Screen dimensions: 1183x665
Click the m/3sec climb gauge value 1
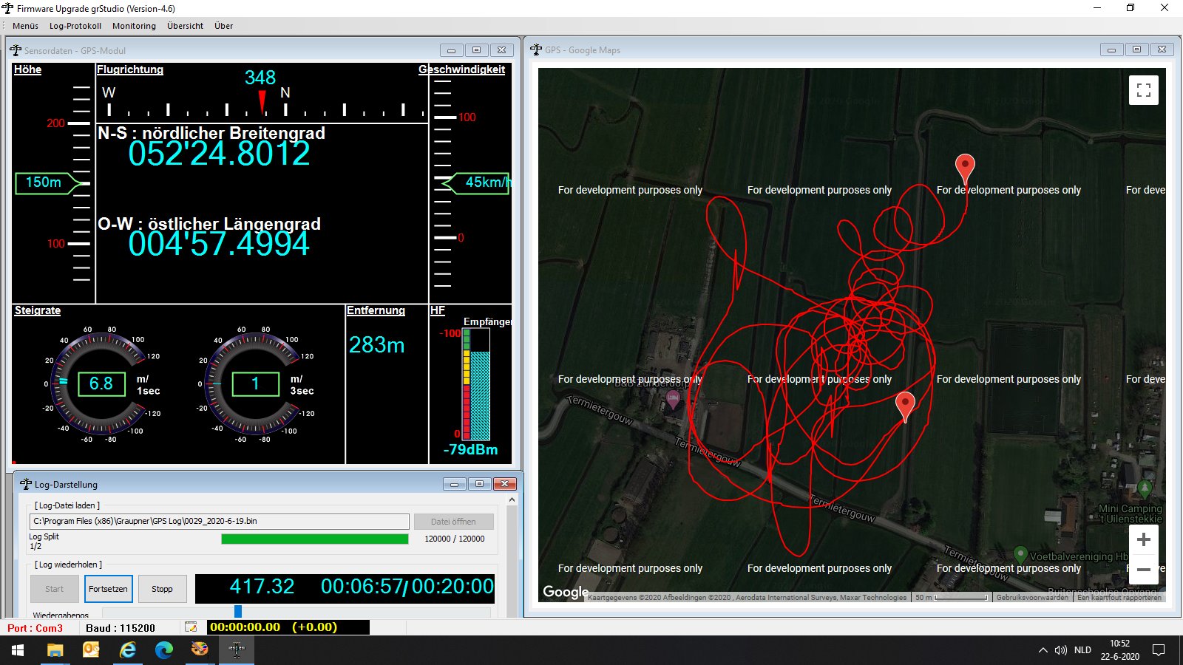coord(255,383)
